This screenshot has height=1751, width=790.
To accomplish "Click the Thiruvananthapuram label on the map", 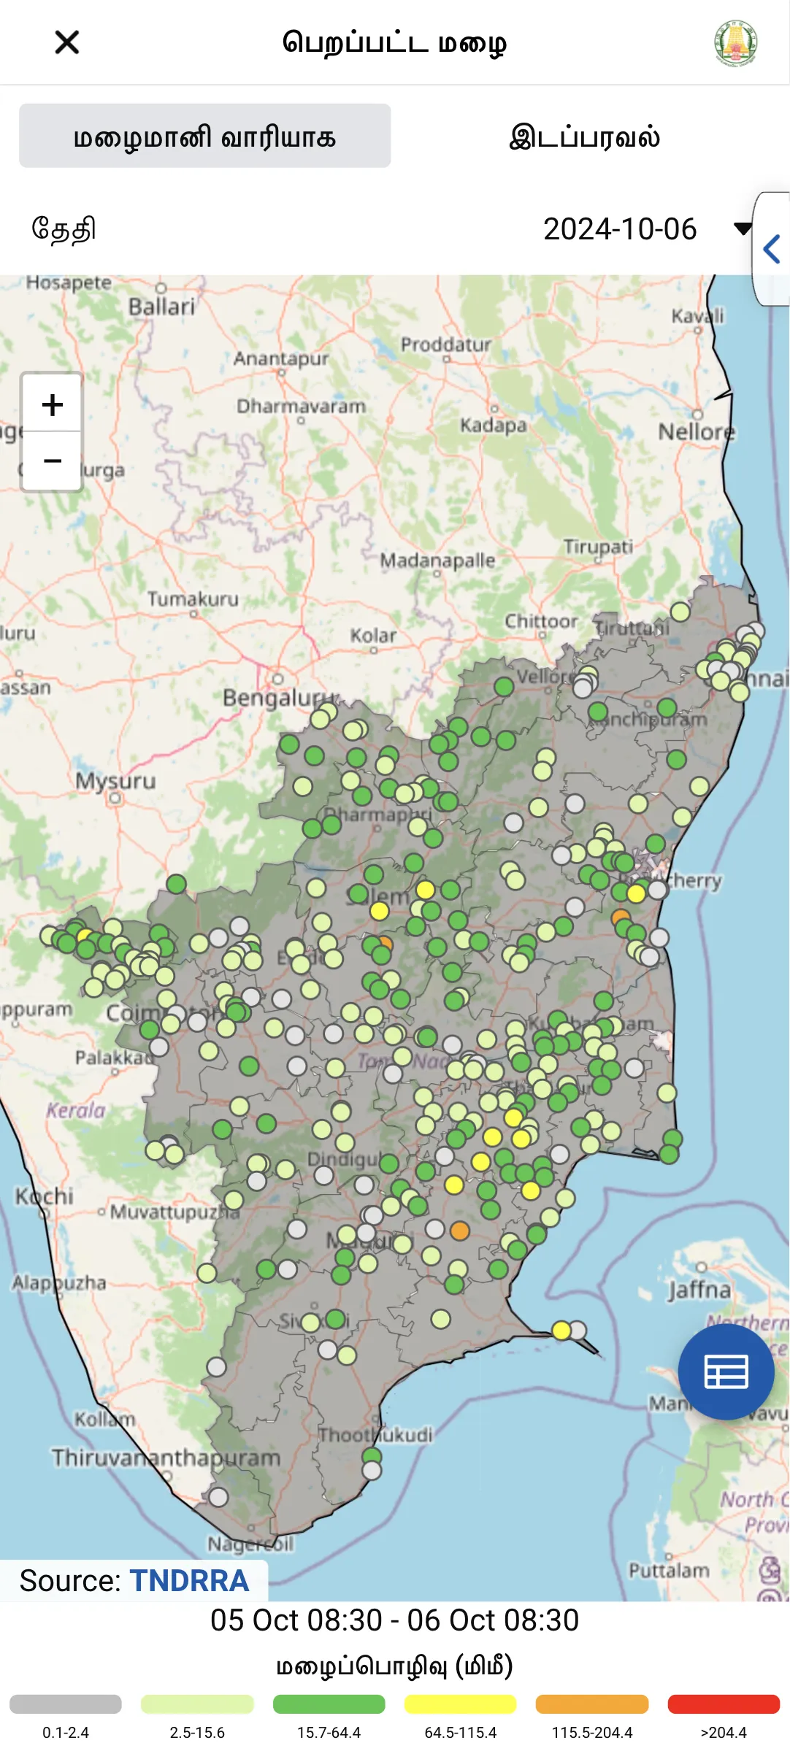I will click(x=166, y=1458).
